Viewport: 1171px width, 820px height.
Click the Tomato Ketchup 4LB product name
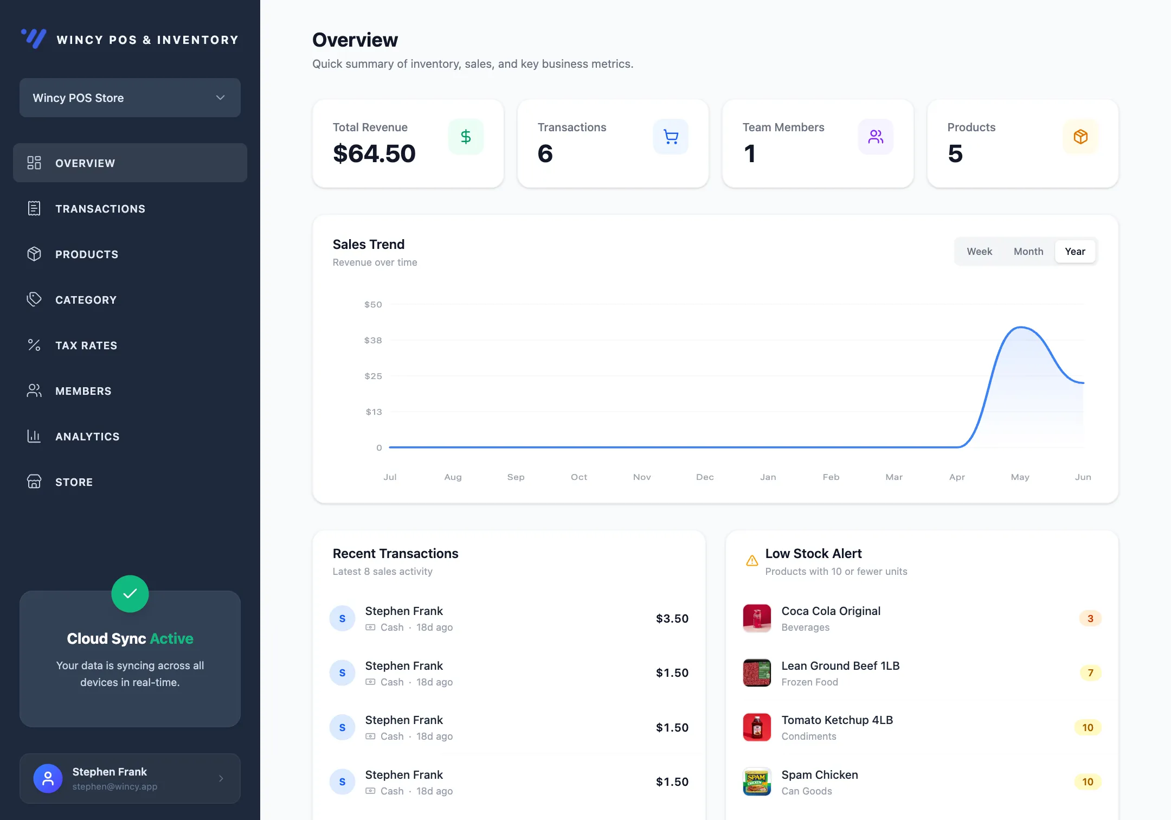(x=837, y=720)
